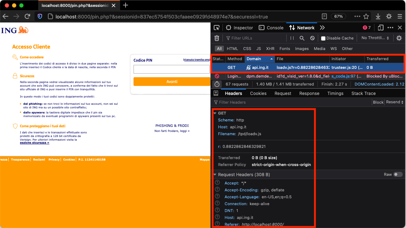Learn more about DNT header
This screenshot has width=406, height=228.
(x=217, y=210)
